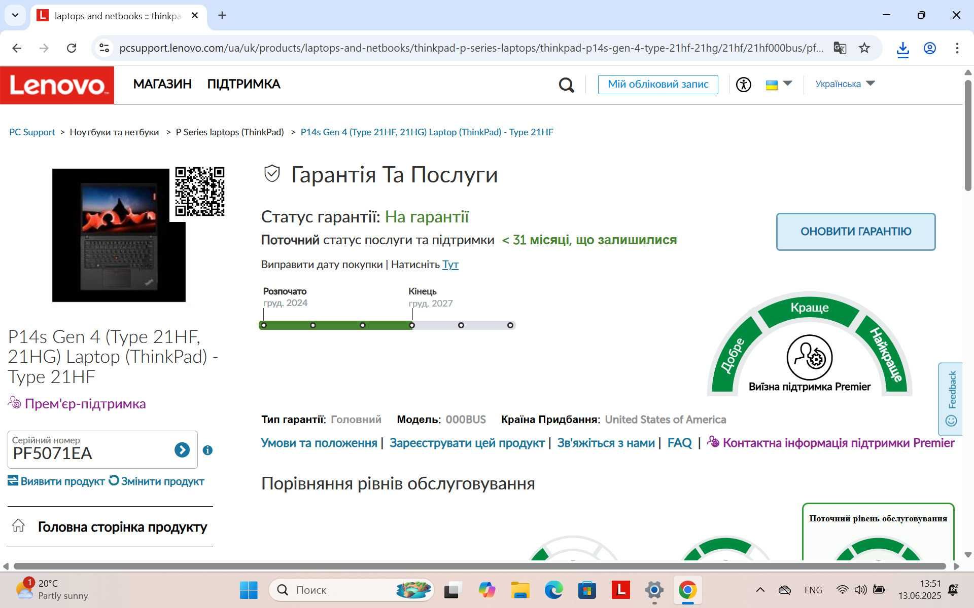Click the Тут link to fix purchase date
The image size is (974, 608).
450,264
